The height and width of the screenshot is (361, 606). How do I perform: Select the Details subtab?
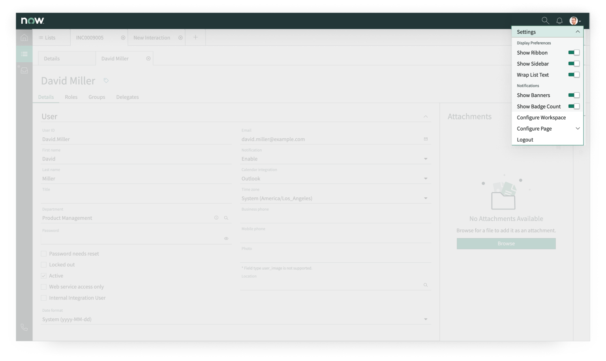click(x=67, y=58)
